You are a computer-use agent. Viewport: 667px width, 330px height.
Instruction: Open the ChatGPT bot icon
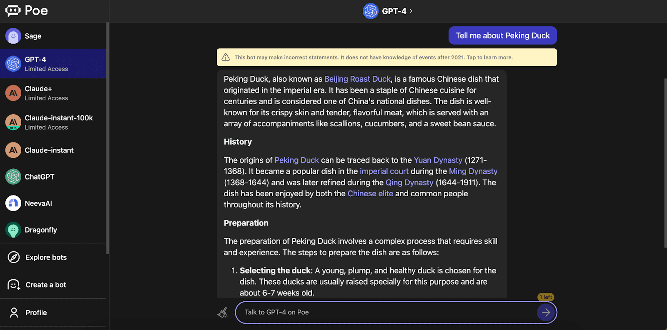click(x=13, y=177)
